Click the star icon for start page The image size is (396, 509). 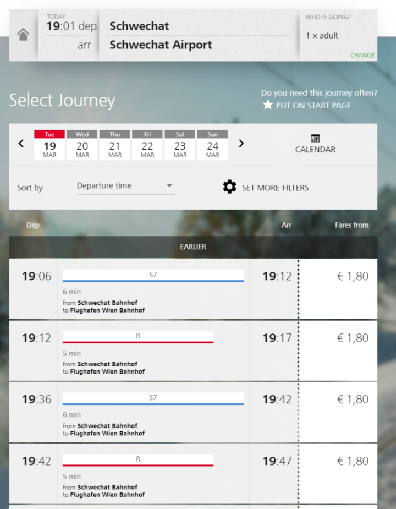coord(268,105)
